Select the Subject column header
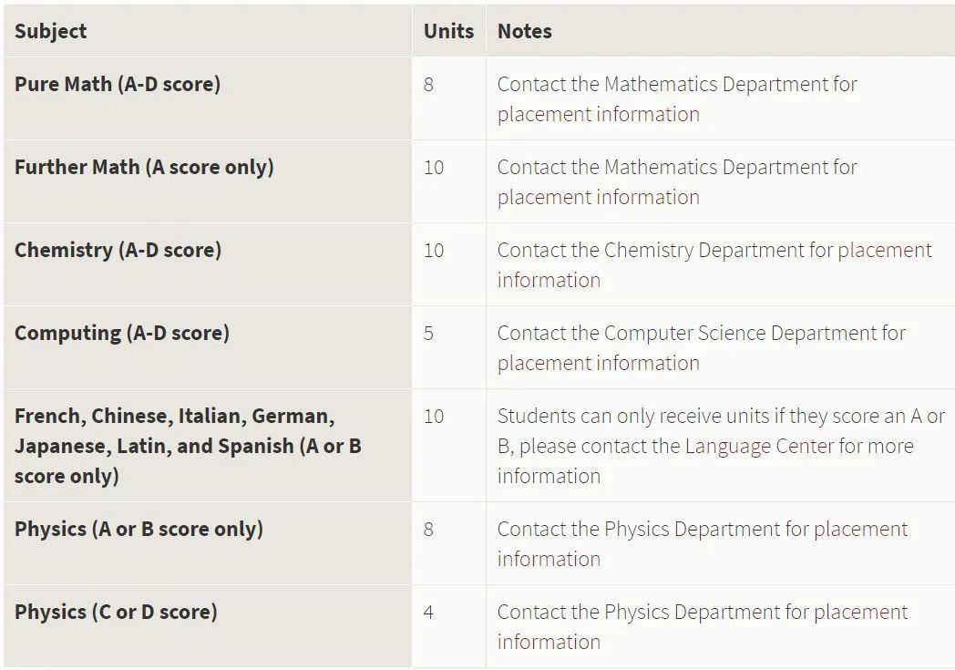955x670 pixels. pyautogui.click(x=51, y=31)
